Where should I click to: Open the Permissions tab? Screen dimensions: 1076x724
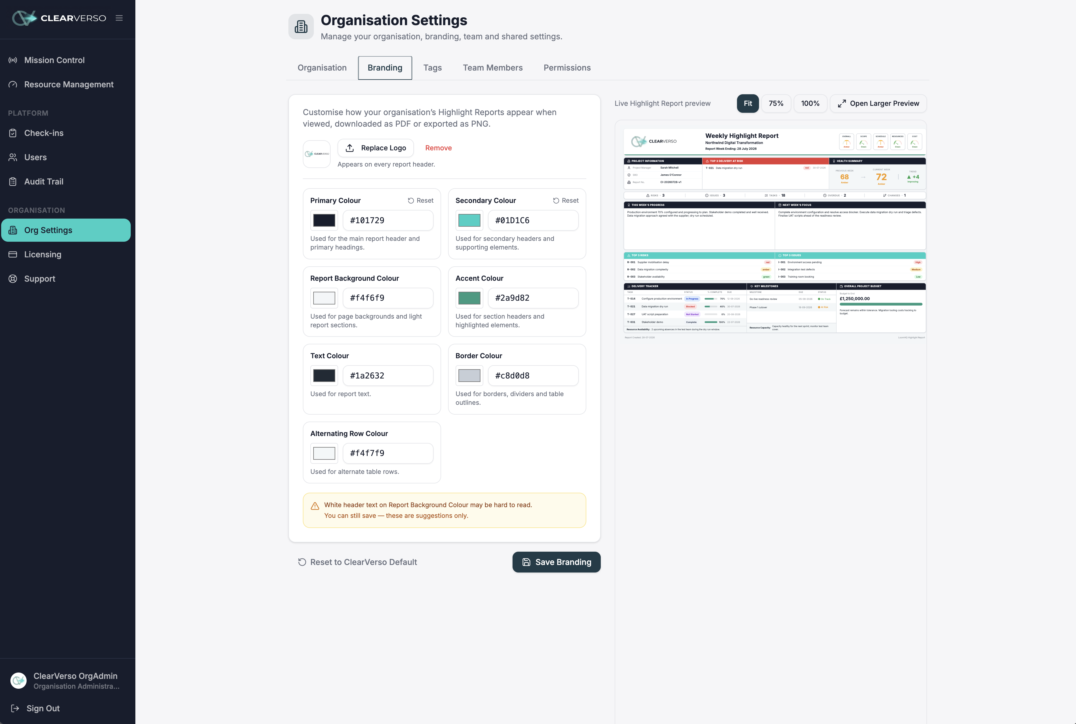567,68
